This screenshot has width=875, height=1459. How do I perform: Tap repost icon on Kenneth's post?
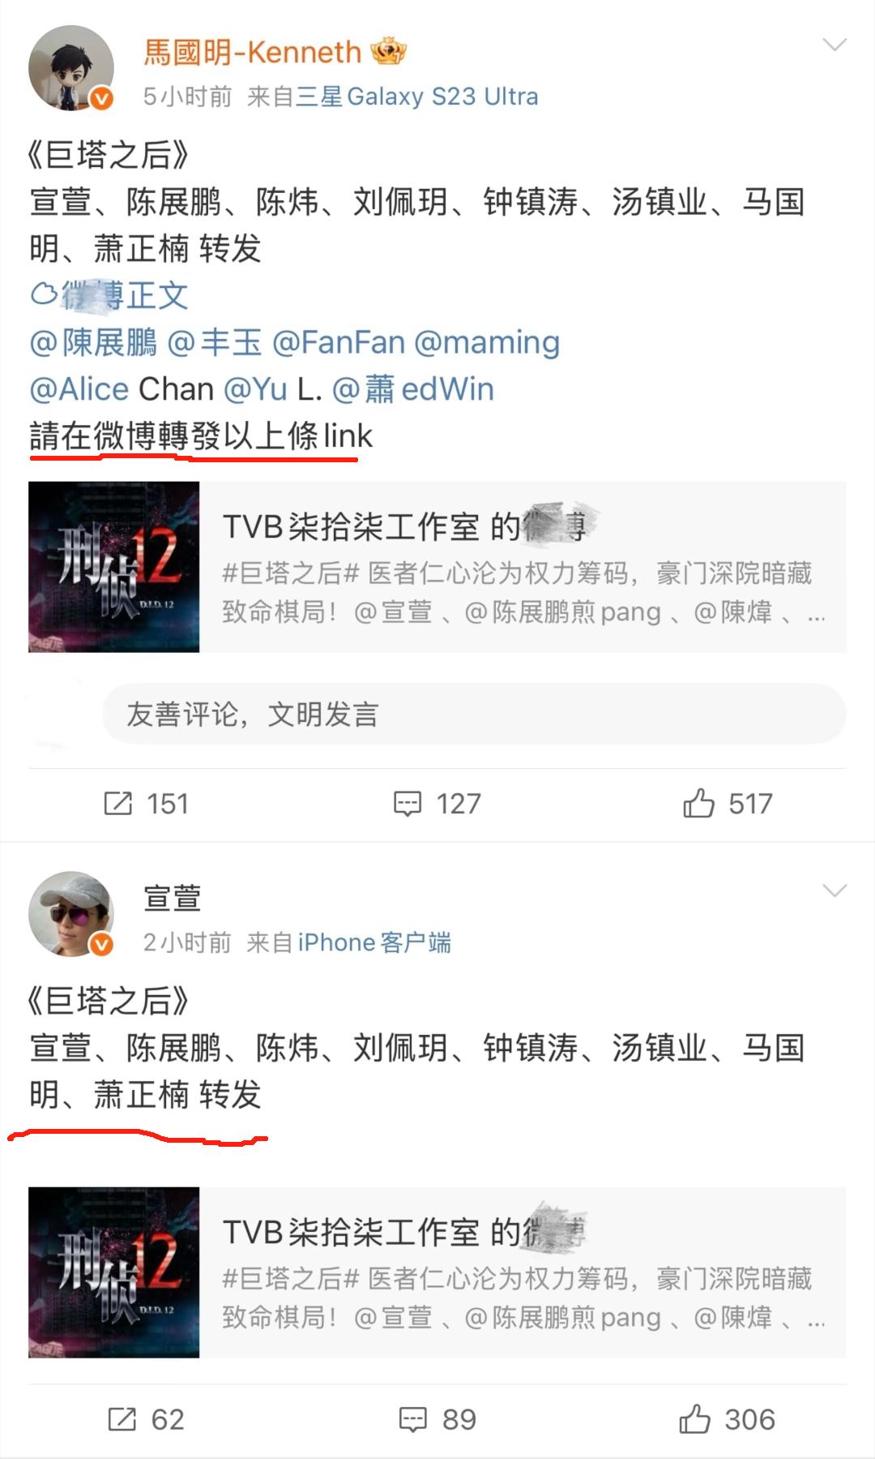[118, 804]
